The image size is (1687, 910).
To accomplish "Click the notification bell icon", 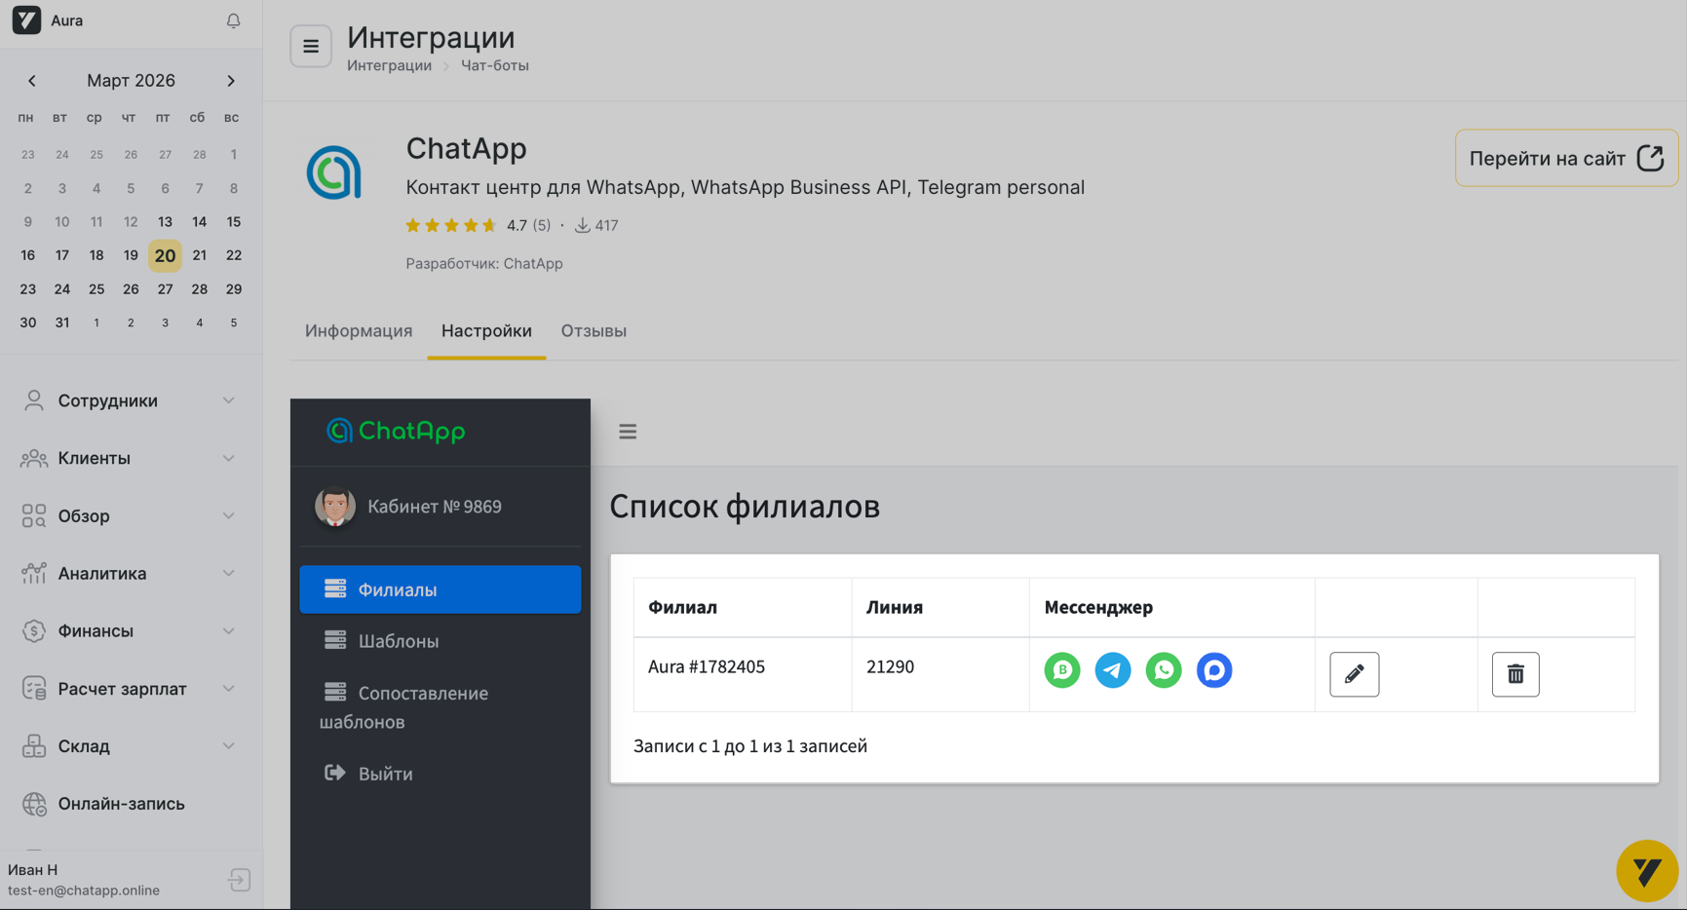I will pyautogui.click(x=233, y=20).
